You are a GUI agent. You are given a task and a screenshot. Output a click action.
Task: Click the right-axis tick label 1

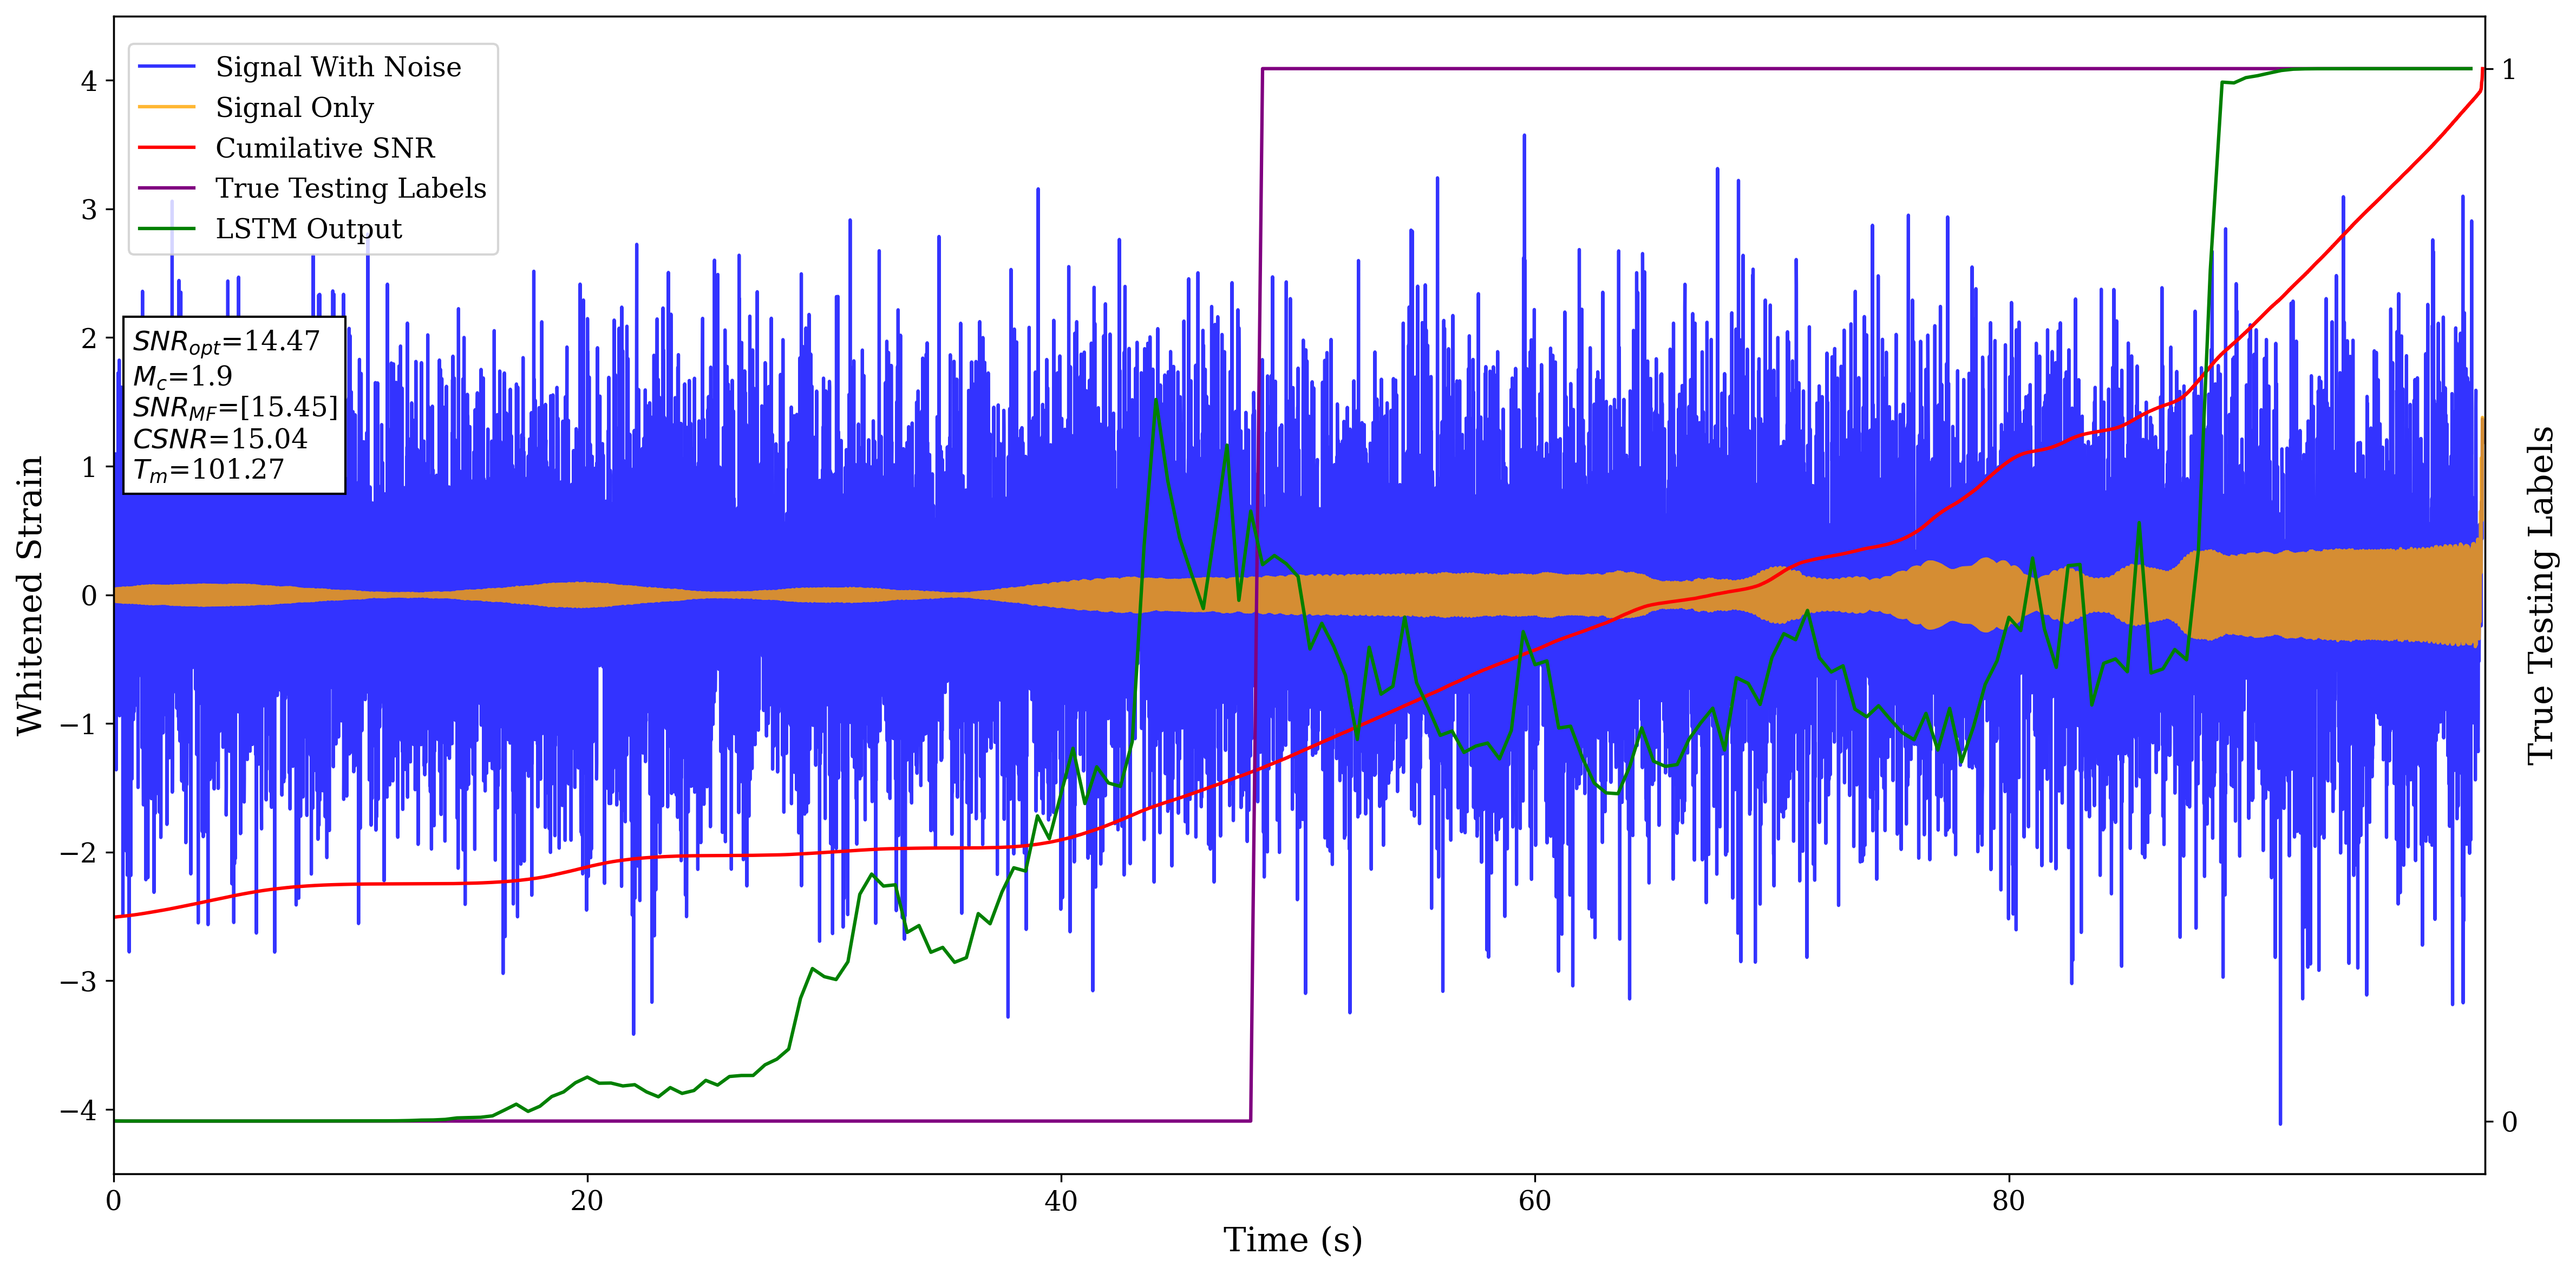(2509, 70)
